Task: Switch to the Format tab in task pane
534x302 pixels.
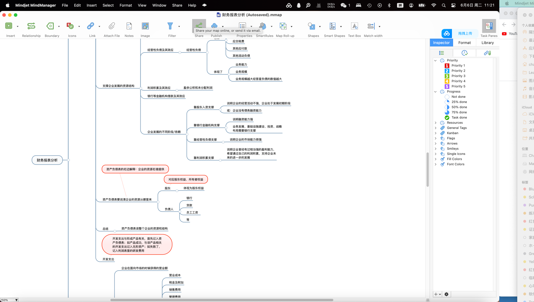Action: pyautogui.click(x=464, y=43)
